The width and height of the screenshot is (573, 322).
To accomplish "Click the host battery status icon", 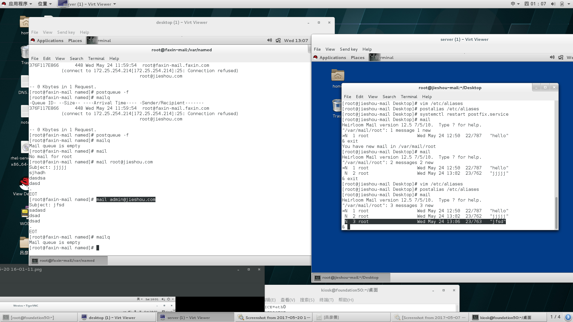I will tap(562, 4).
